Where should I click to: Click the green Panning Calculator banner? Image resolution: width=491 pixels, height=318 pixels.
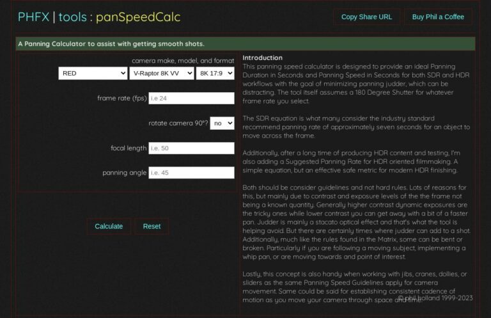coord(245,44)
